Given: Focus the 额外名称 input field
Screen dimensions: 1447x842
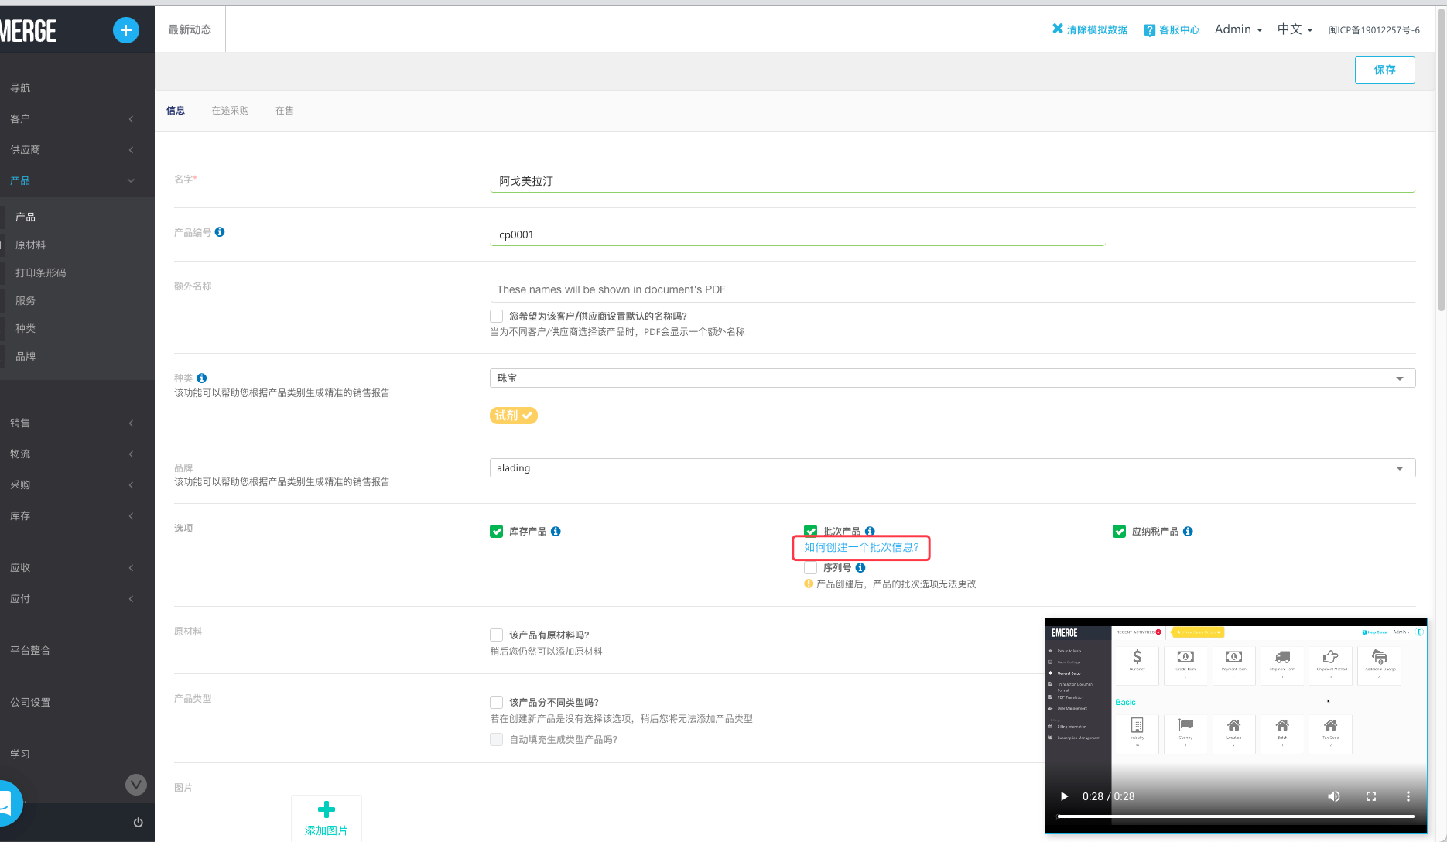Looking at the screenshot, I should click(953, 289).
